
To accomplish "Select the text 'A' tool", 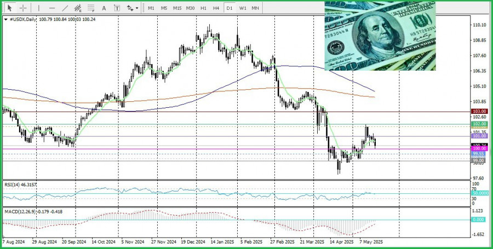I will coord(104,8).
